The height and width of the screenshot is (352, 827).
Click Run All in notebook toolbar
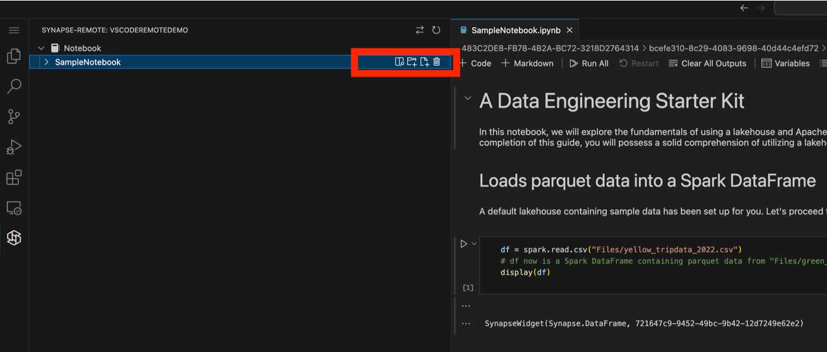tap(589, 63)
